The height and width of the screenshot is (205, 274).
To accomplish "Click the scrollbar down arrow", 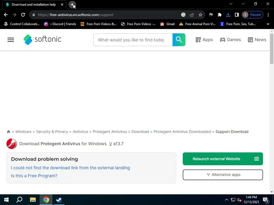I will [272, 192].
